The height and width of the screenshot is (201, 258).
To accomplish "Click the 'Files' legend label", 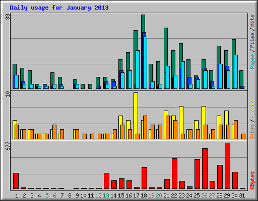I will click(252, 40).
